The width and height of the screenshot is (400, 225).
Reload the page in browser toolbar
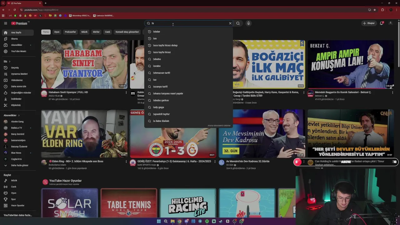14,10
